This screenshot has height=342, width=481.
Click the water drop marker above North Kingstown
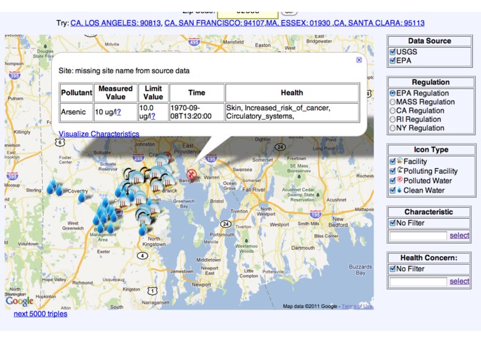pyautogui.click(x=143, y=229)
